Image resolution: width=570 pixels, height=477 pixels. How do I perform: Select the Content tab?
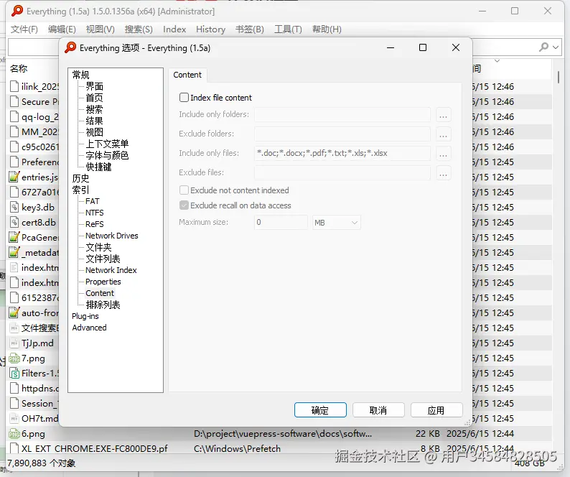pyautogui.click(x=187, y=75)
